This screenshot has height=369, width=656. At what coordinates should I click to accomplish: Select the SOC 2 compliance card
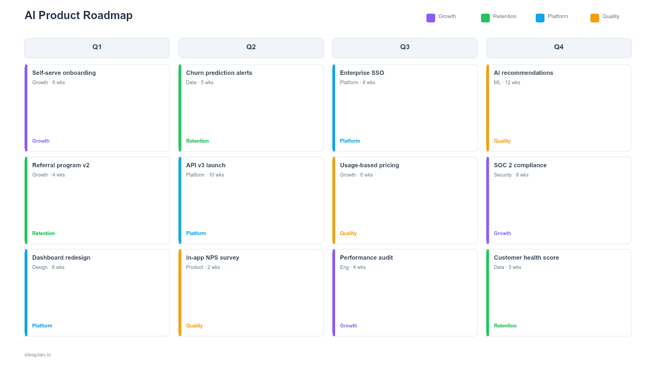point(559,200)
